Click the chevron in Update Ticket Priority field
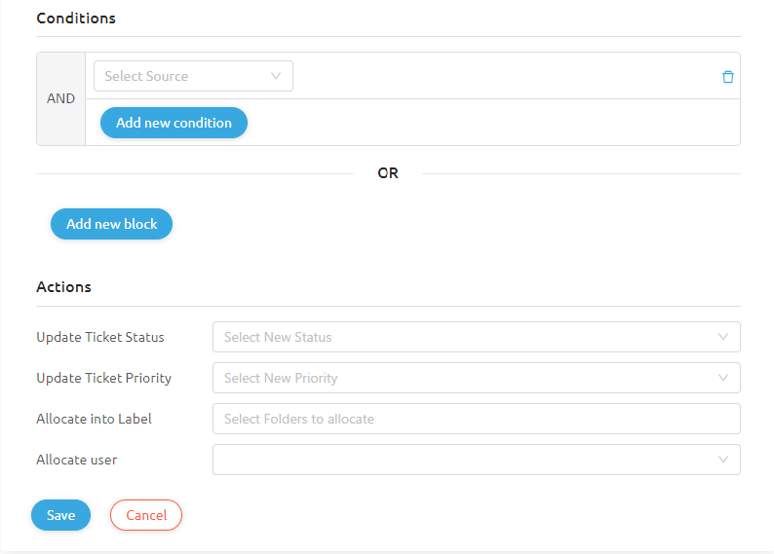 coord(722,378)
